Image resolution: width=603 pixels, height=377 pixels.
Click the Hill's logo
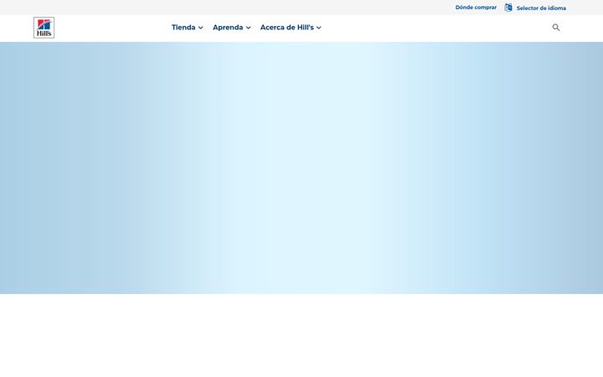44,28
